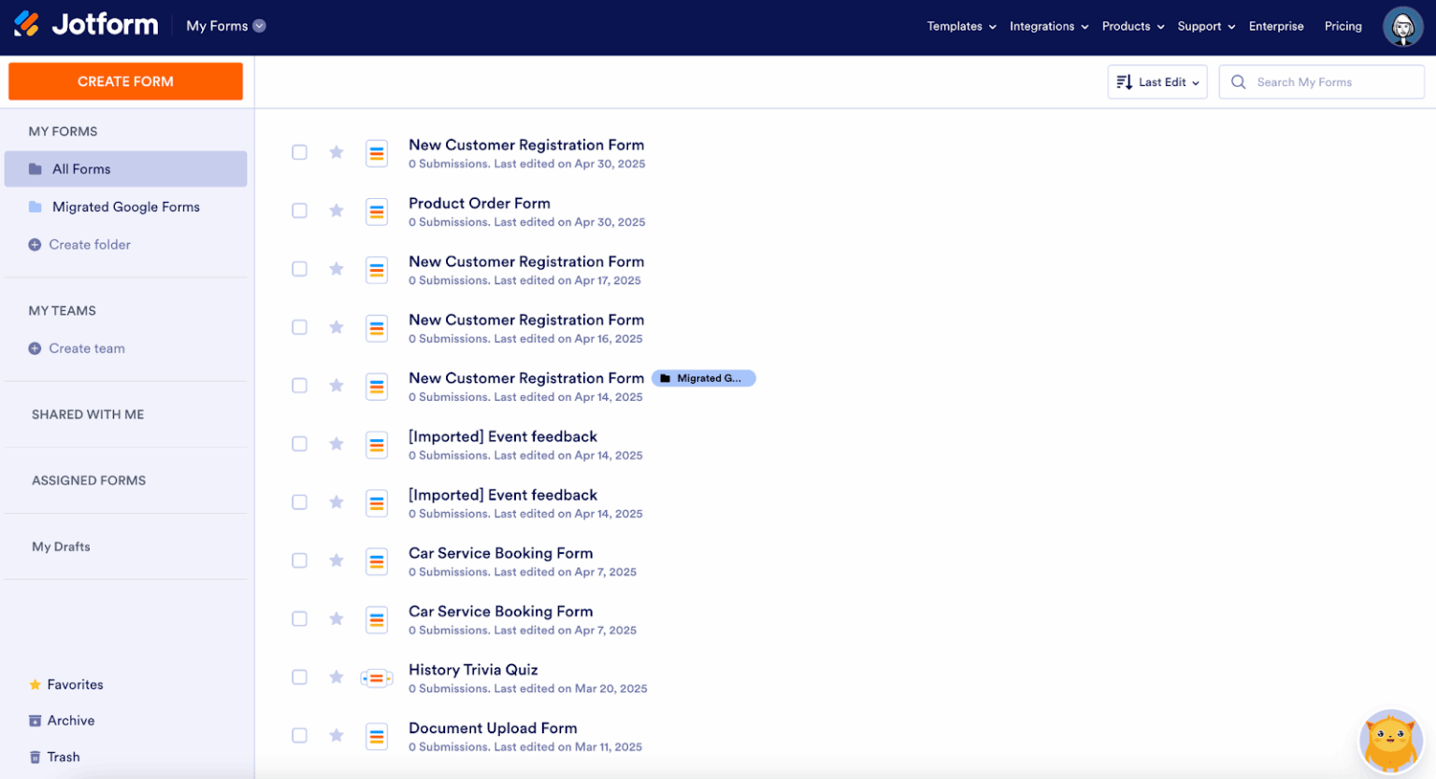Check the checkbox next to Product Order Form

point(299,211)
